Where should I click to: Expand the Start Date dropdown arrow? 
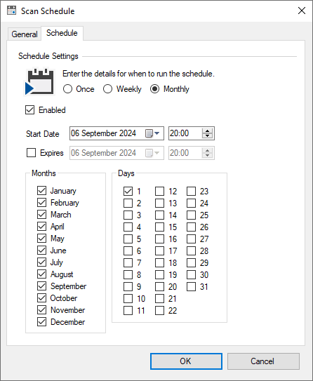point(157,133)
